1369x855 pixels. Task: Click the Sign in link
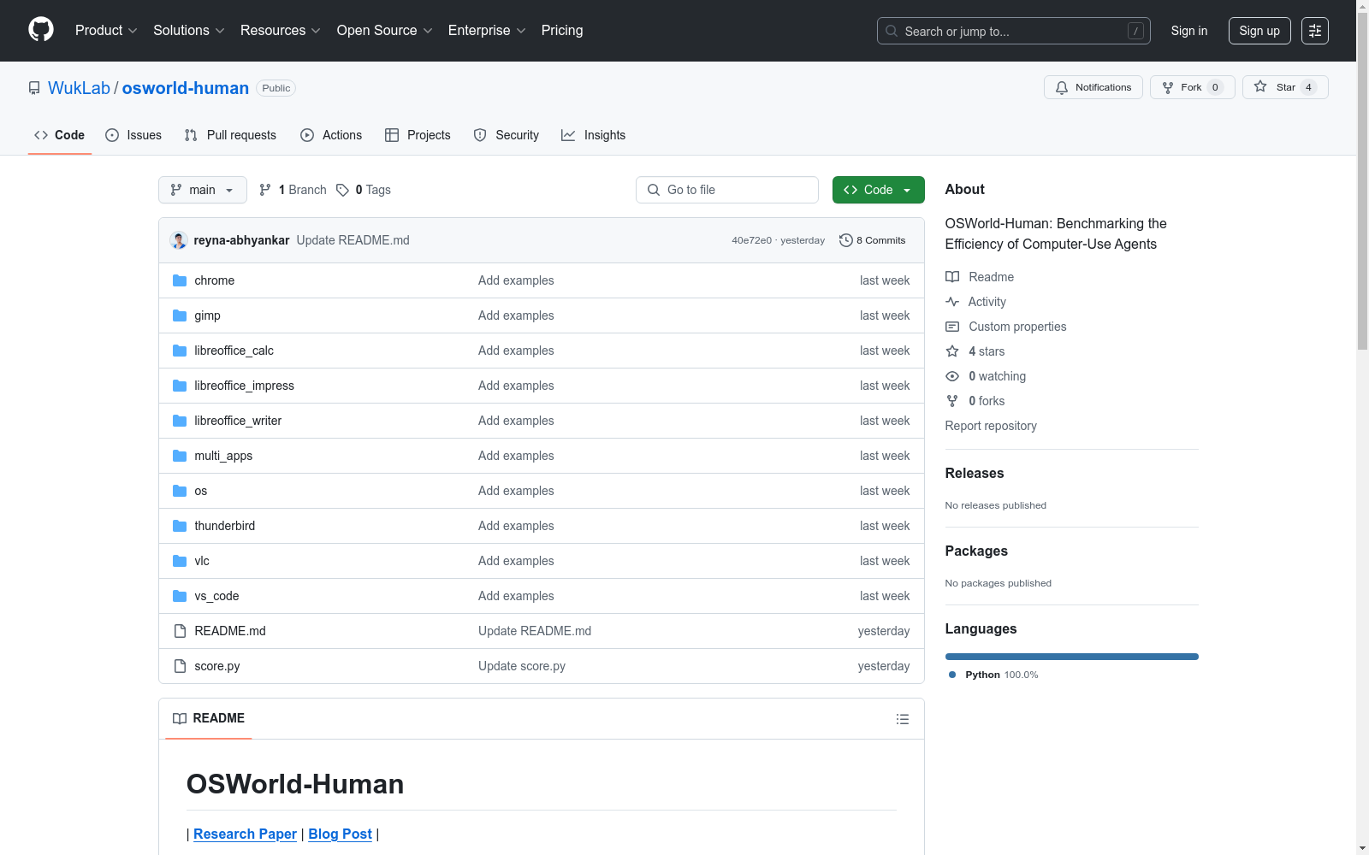(x=1189, y=31)
